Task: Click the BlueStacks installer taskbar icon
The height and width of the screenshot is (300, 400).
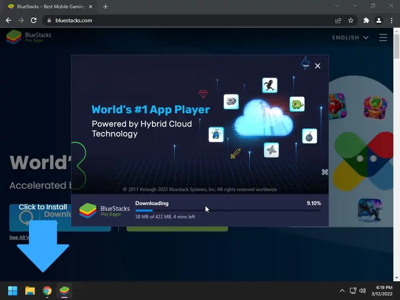Action: pos(64,291)
